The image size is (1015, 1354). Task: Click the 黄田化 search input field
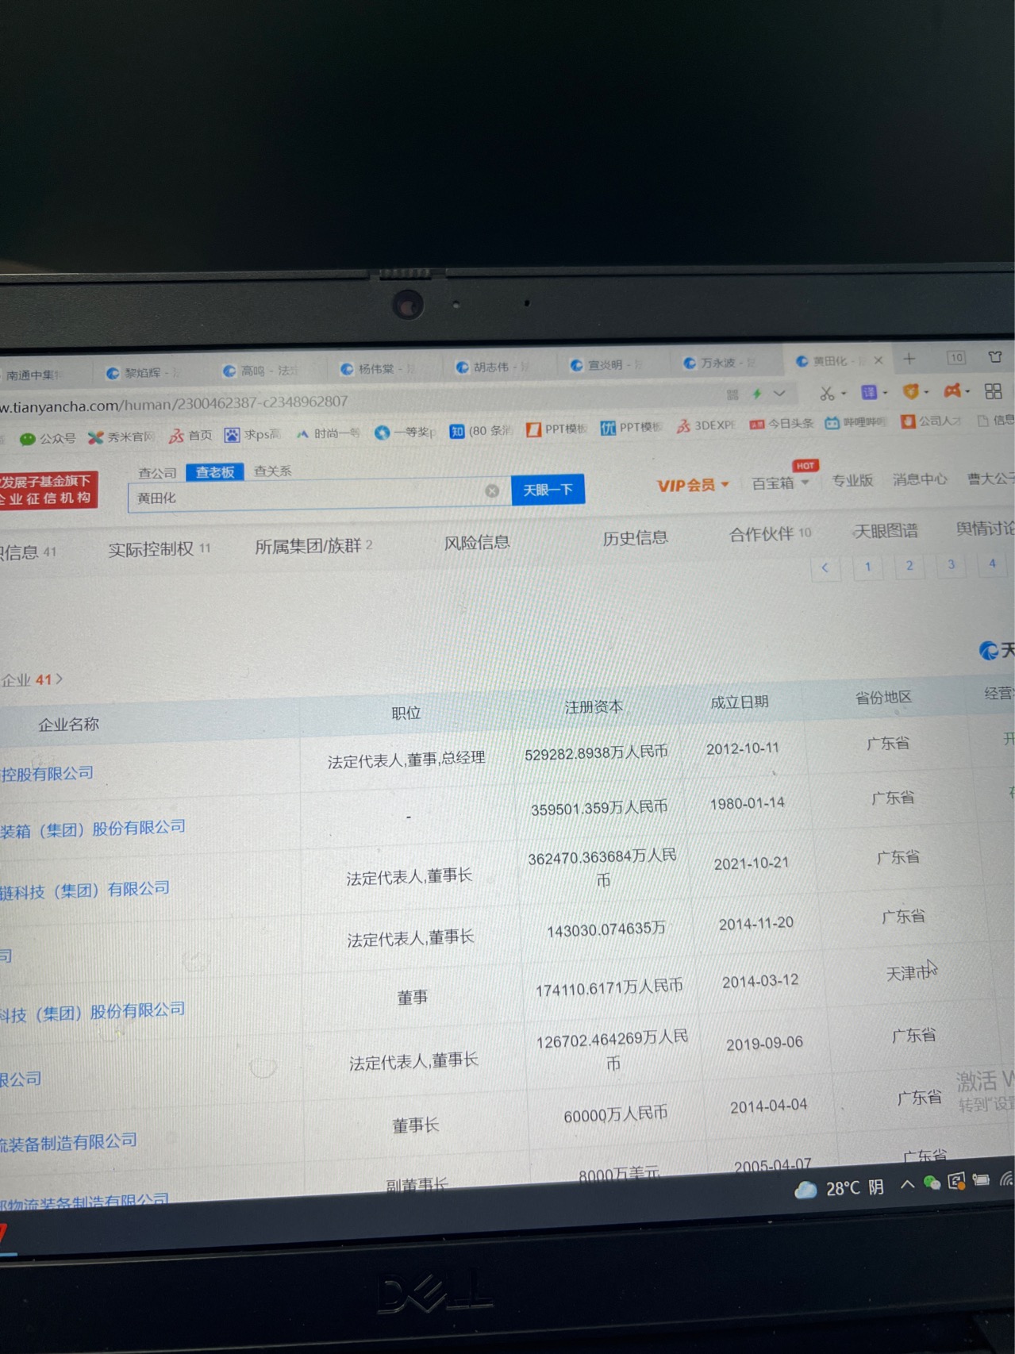[309, 497]
